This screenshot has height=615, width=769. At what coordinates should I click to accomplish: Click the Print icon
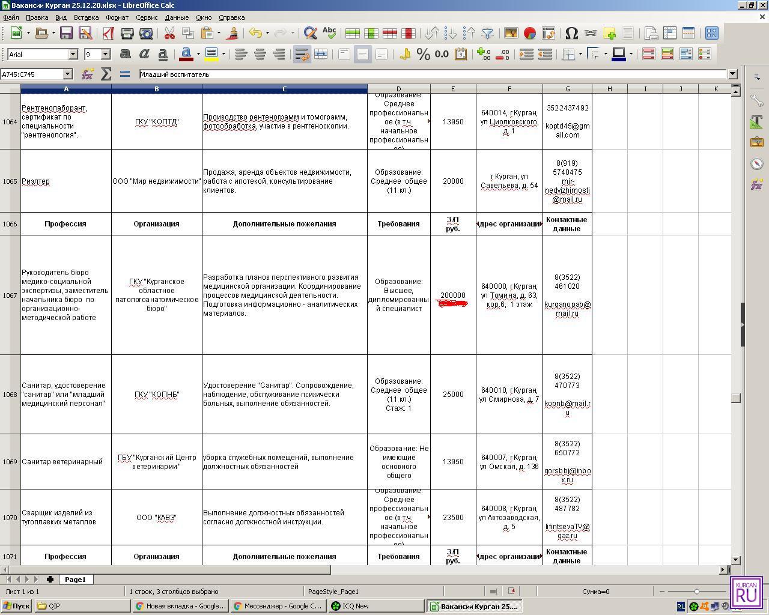(x=127, y=33)
